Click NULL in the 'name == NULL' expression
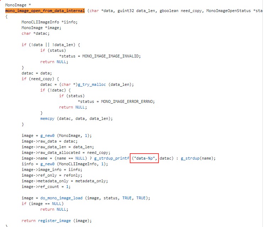Viewport: 267px width, 227px height. pyautogui.click(x=80, y=159)
